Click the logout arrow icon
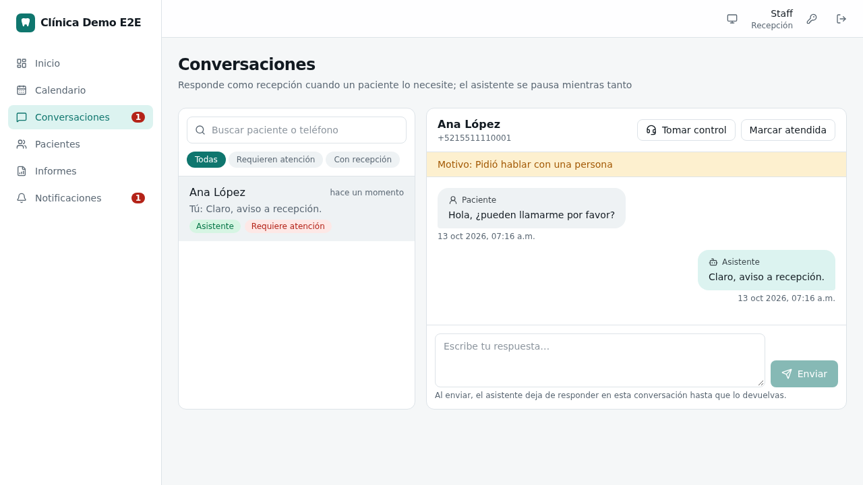Image resolution: width=863 pixels, height=485 pixels. 841,19
